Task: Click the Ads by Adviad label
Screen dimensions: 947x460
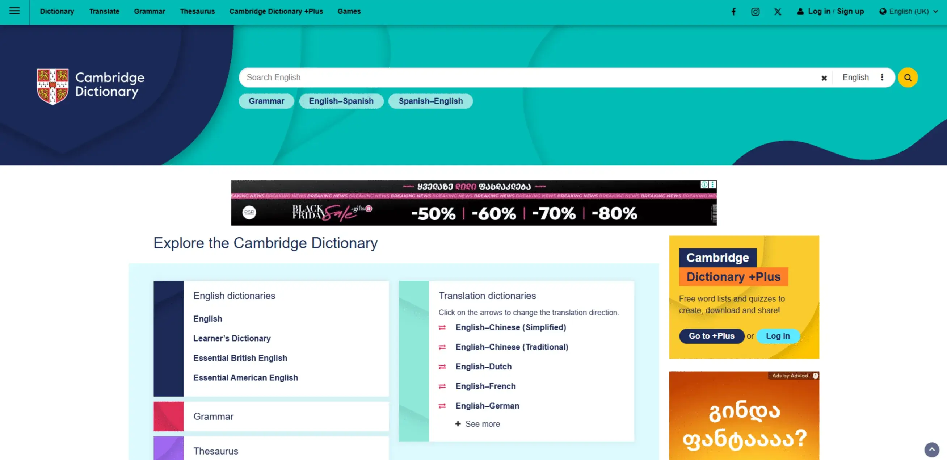Action: [790, 376]
